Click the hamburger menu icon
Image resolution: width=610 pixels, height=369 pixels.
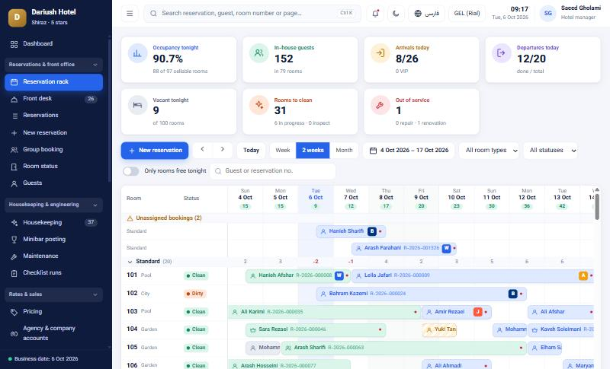130,14
